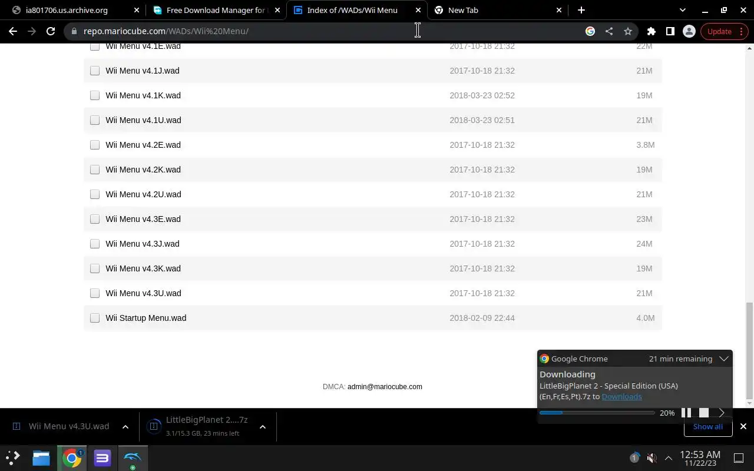Open the Chrome profile avatar
The width and height of the screenshot is (754, 471).
[x=689, y=31]
